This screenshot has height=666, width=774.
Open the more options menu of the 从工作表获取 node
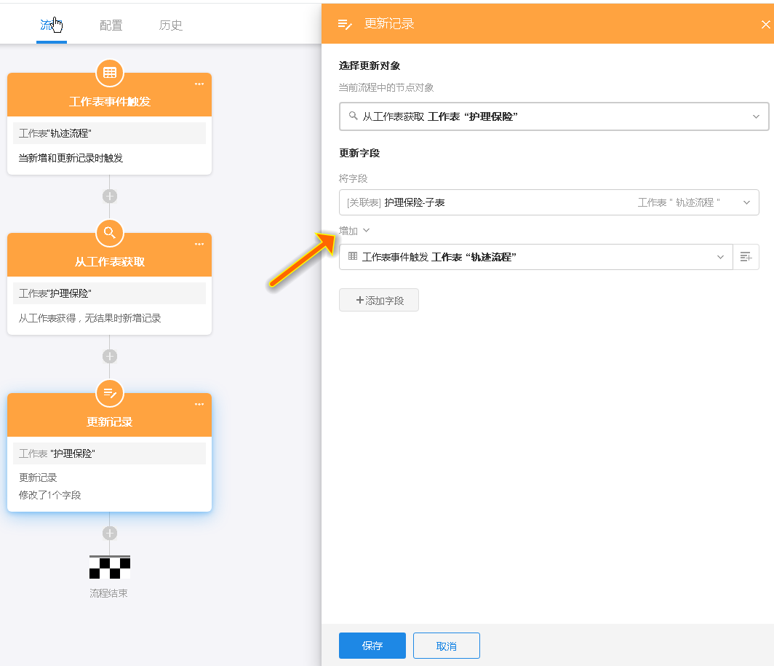pos(199,244)
